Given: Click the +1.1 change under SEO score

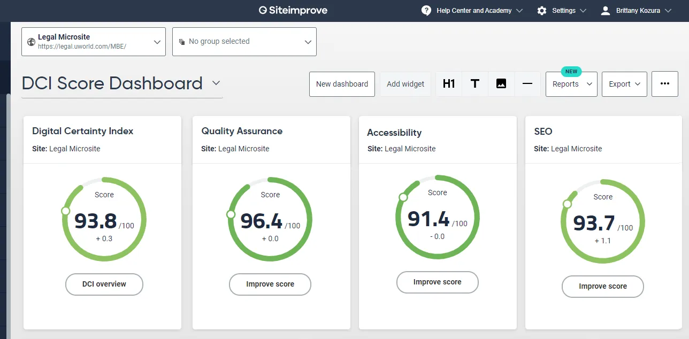Looking at the screenshot, I should tap(603, 241).
